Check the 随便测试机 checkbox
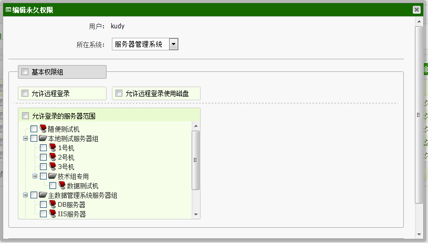Viewport: 428px width, 243px height. (34, 129)
